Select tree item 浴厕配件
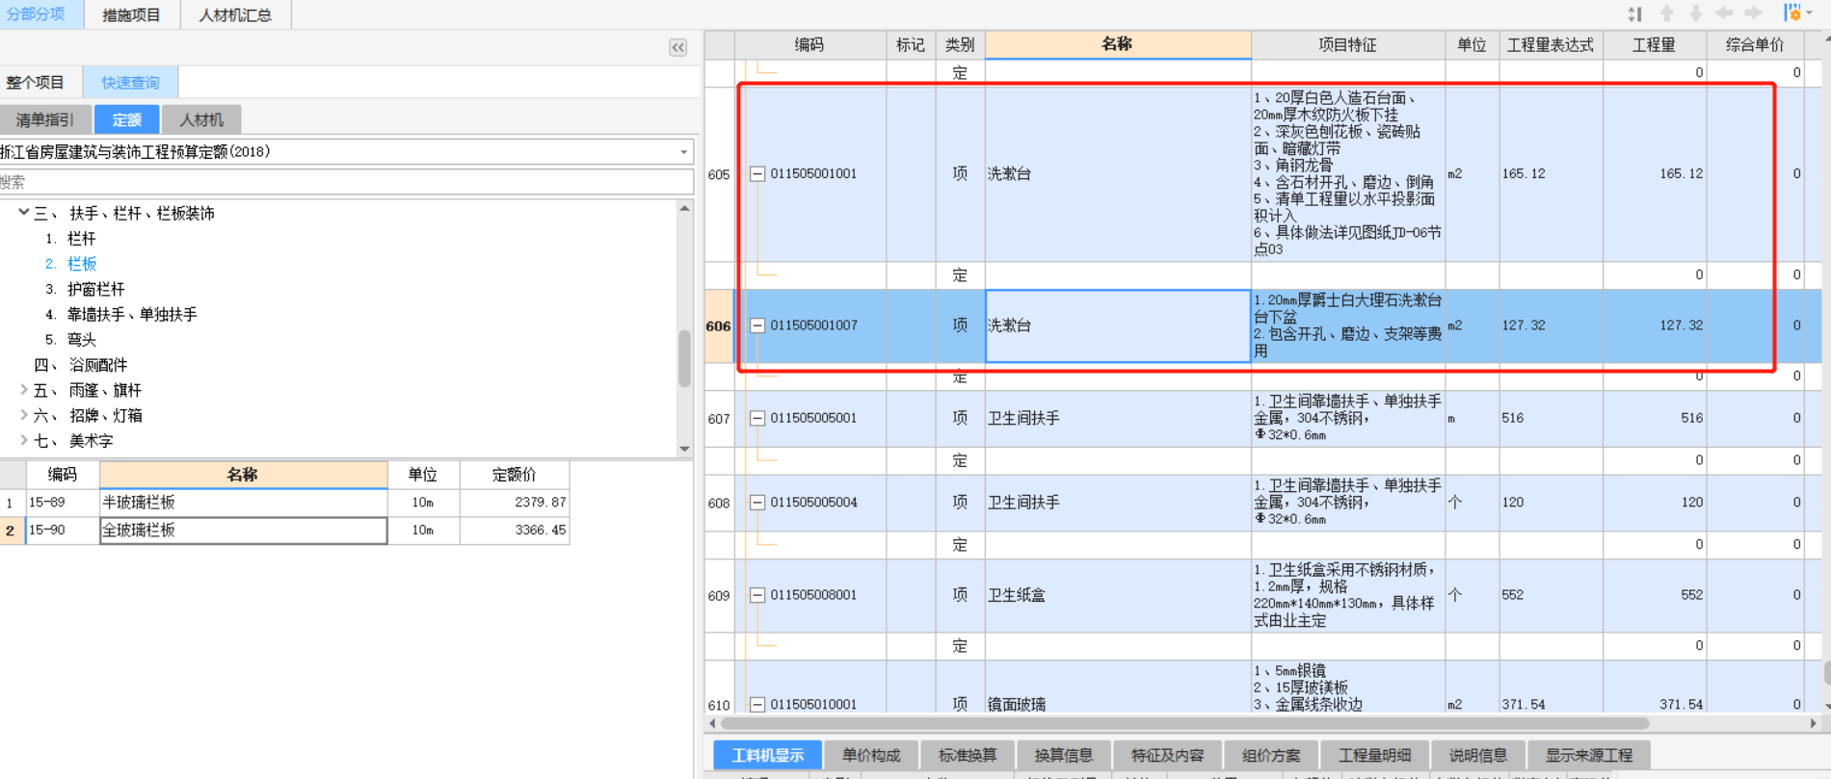Image resolution: width=1831 pixels, height=779 pixels. (x=98, y=365)
